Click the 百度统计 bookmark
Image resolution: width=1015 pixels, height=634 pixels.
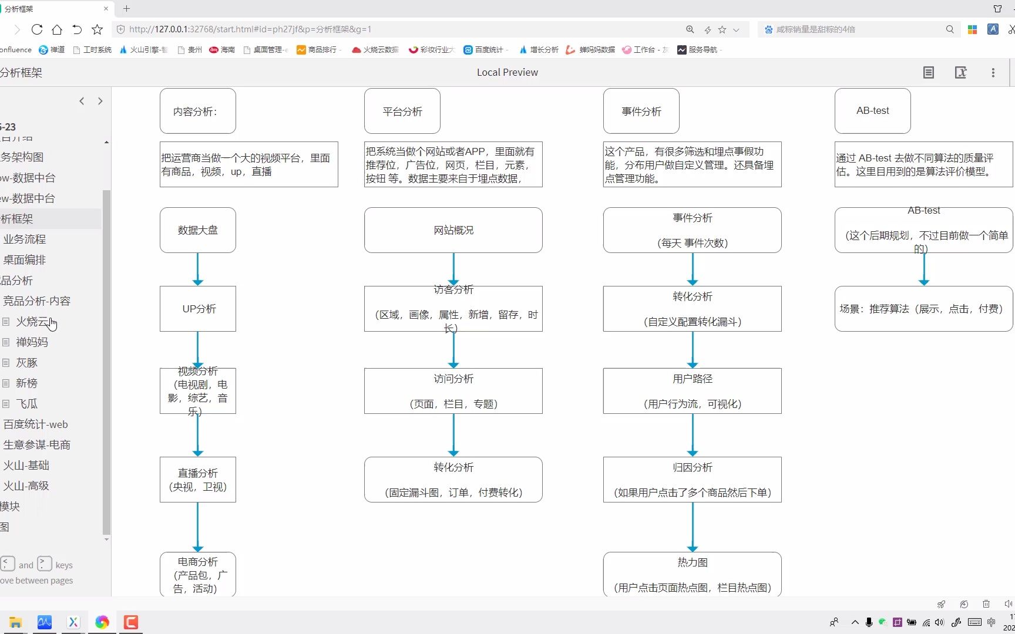coord(485,50)
